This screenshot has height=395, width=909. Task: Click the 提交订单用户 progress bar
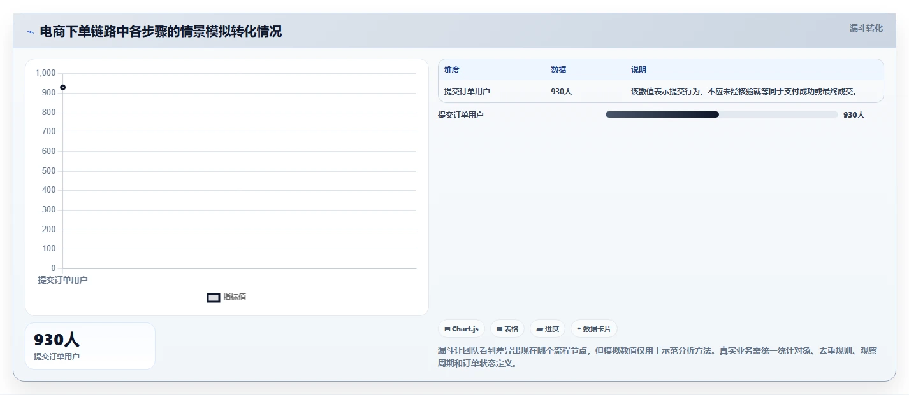(722, 114)
